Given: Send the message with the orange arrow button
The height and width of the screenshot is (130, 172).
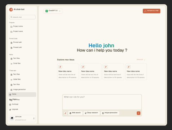Looking at the screenshot, I should [x=139, y=113].
